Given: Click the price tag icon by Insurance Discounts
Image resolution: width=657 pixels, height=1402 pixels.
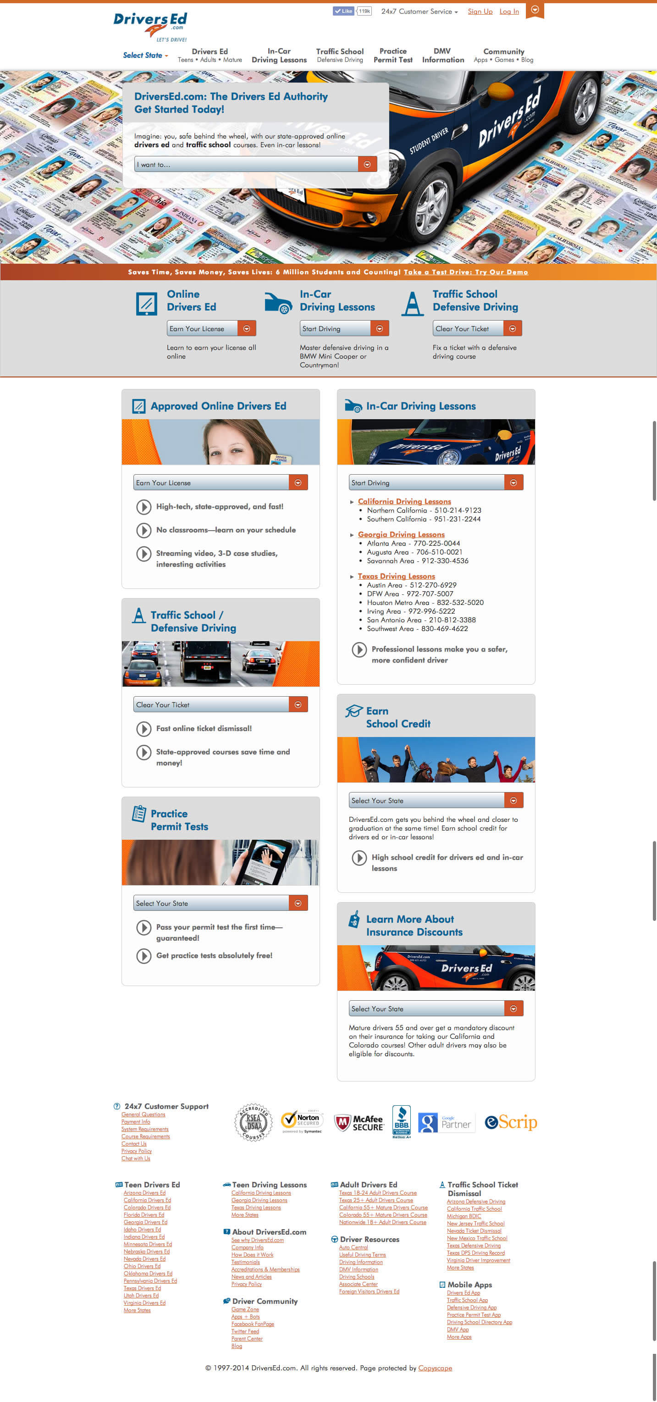Looking at the screenshot, I should [x=354, y=919].
